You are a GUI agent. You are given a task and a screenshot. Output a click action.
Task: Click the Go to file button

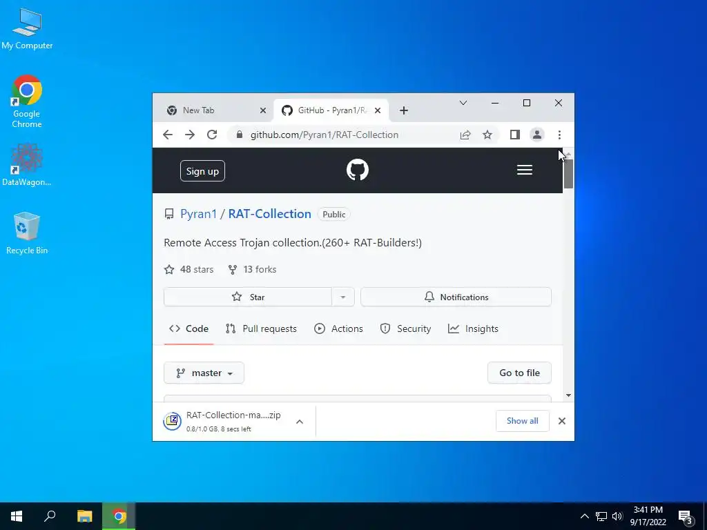[519, 373]
